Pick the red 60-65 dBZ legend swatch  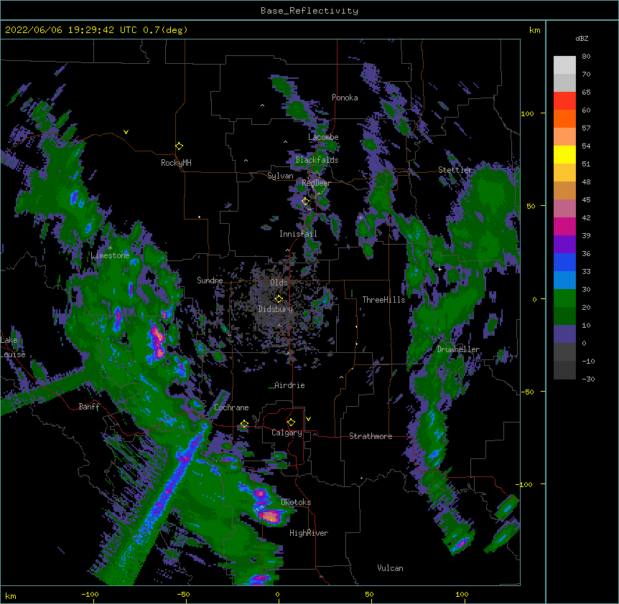point(564,101)
